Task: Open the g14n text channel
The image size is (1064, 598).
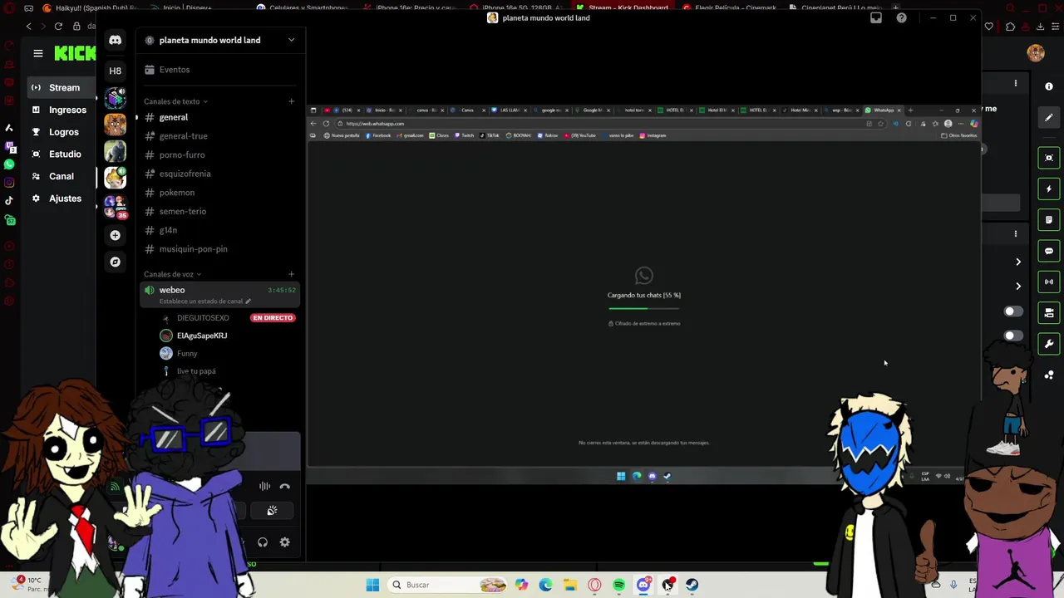Action: (219, 230)
